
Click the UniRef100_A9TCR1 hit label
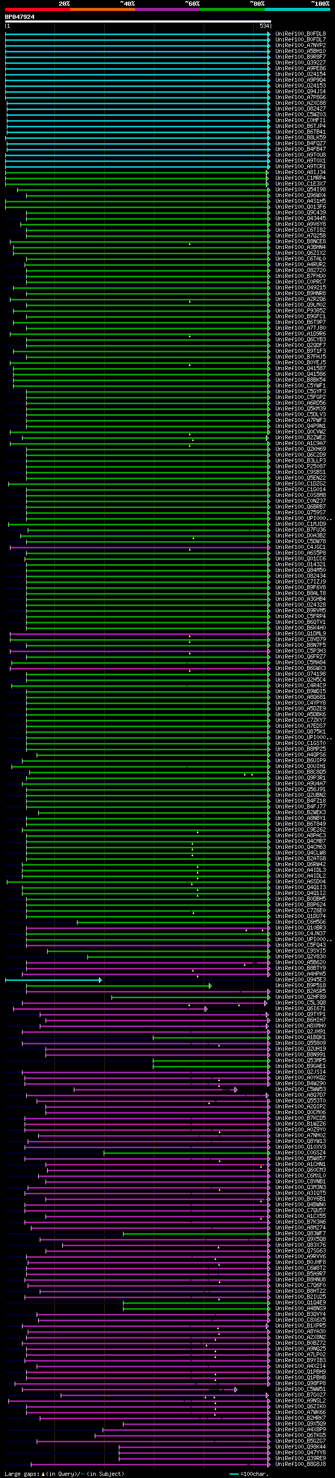point(300,166)
